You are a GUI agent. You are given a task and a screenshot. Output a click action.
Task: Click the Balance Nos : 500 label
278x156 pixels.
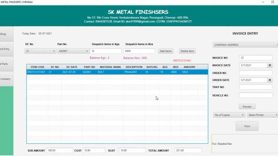click(x=135, y=58)
